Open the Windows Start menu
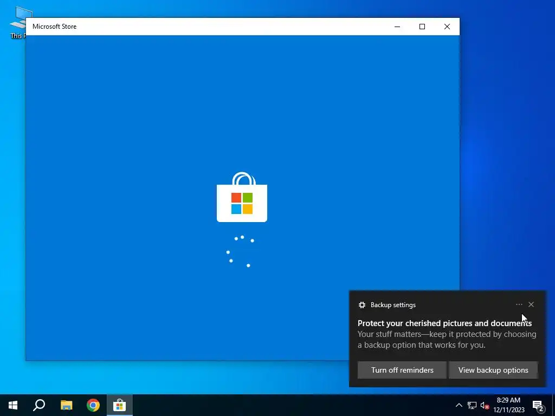Screen dimensions: 555x416 13,405
